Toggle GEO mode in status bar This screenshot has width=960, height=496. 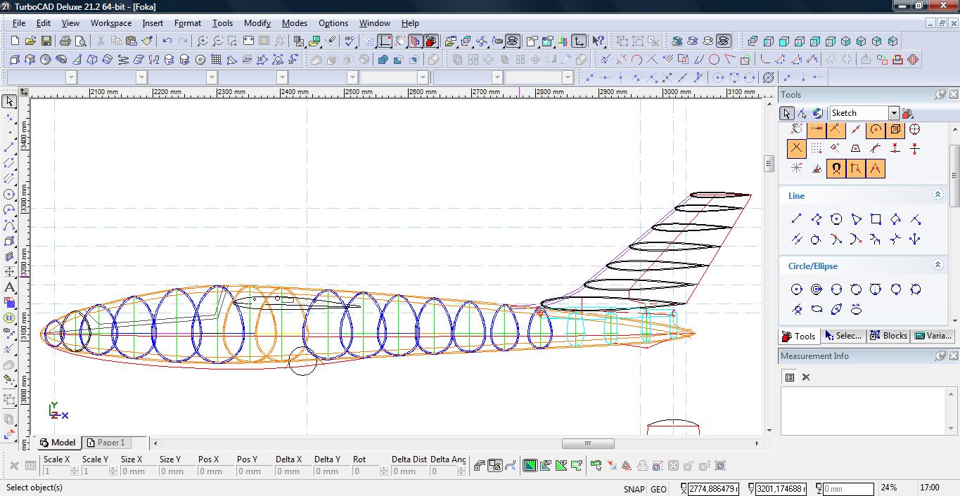click(x=658, y=489)
